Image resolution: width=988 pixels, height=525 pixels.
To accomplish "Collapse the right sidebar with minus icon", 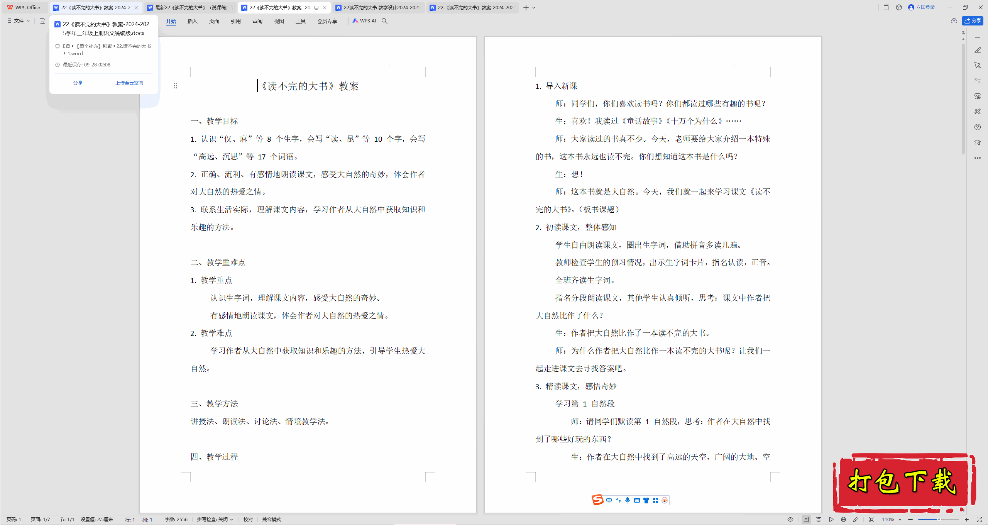I will pyautogui.click(x=977, y=37).
